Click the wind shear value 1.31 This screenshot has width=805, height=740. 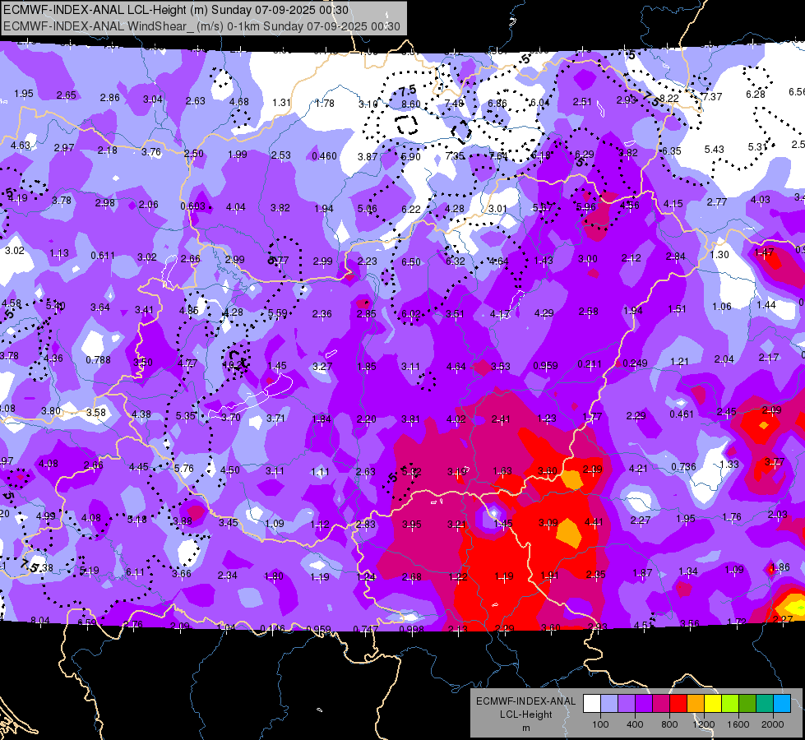(281, 102)
